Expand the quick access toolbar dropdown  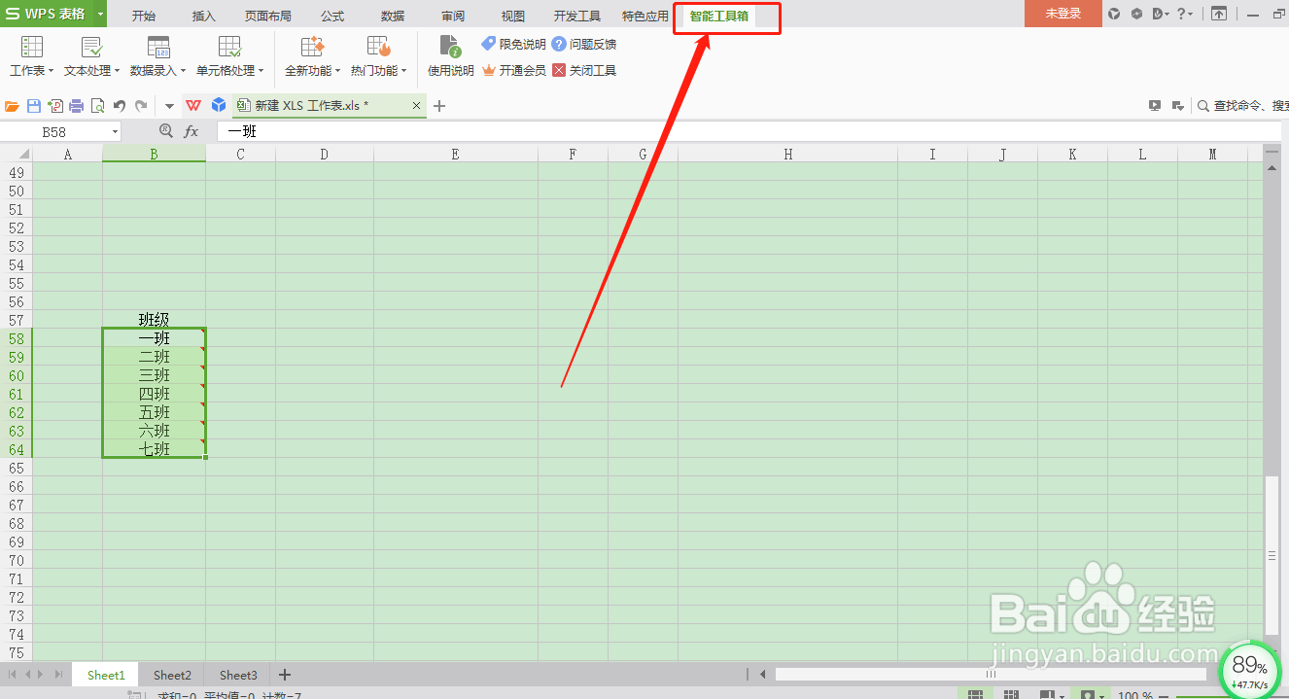(169, 106)
